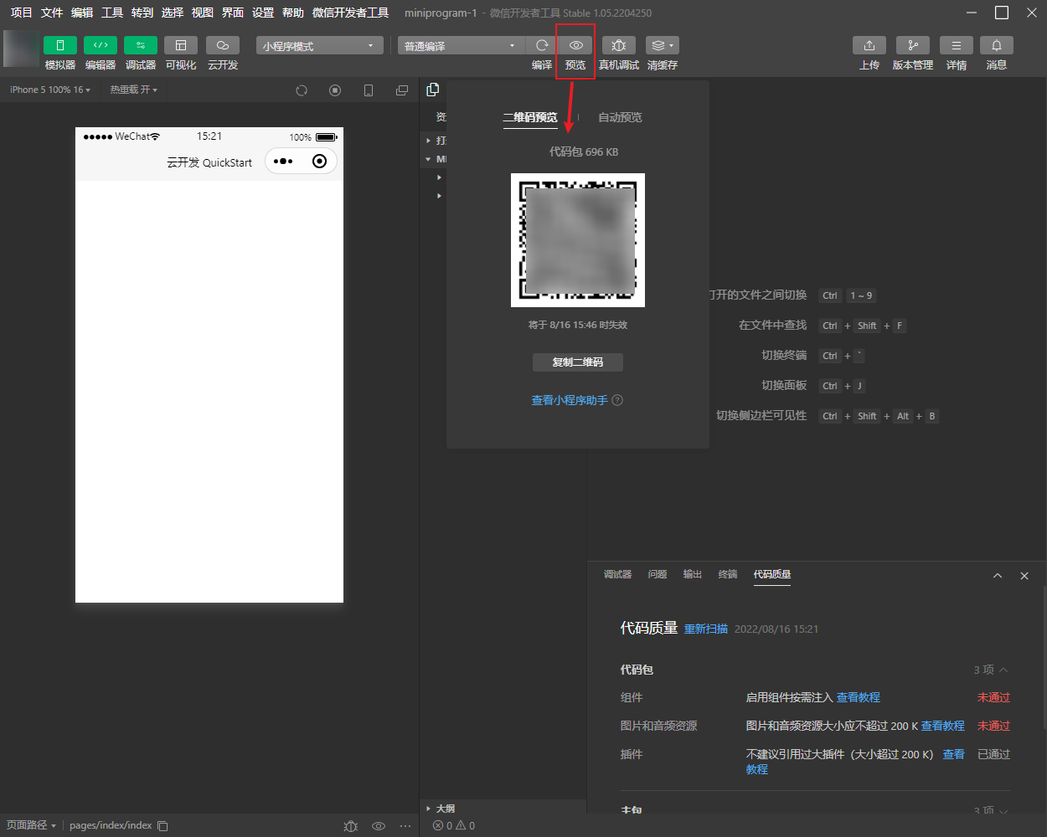Open 版本管理 version control
Screen dimensions: 1047x837
(x=913, y=46)
